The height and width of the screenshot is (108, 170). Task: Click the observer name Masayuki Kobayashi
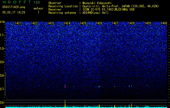coord(97,3)
